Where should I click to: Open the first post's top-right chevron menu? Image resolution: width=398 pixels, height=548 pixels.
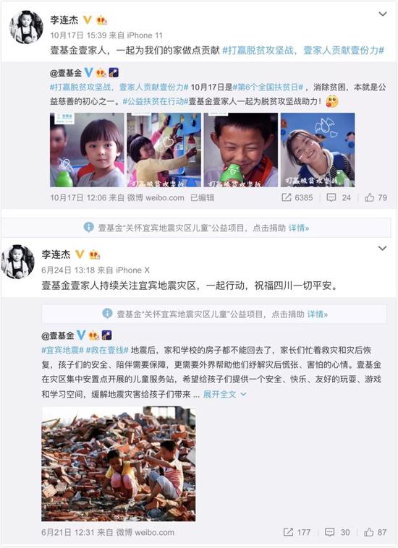[383, 14]
